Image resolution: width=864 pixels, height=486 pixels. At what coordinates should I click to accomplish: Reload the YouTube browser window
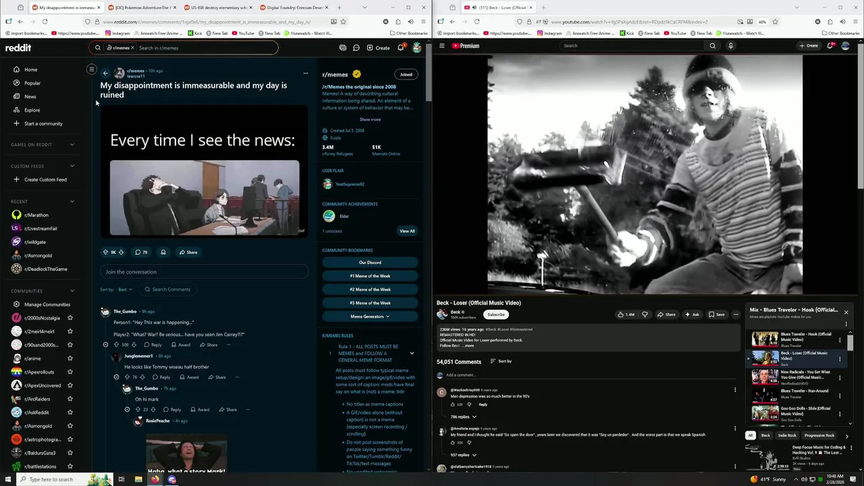pyautogui.click(x=477, y=22)
